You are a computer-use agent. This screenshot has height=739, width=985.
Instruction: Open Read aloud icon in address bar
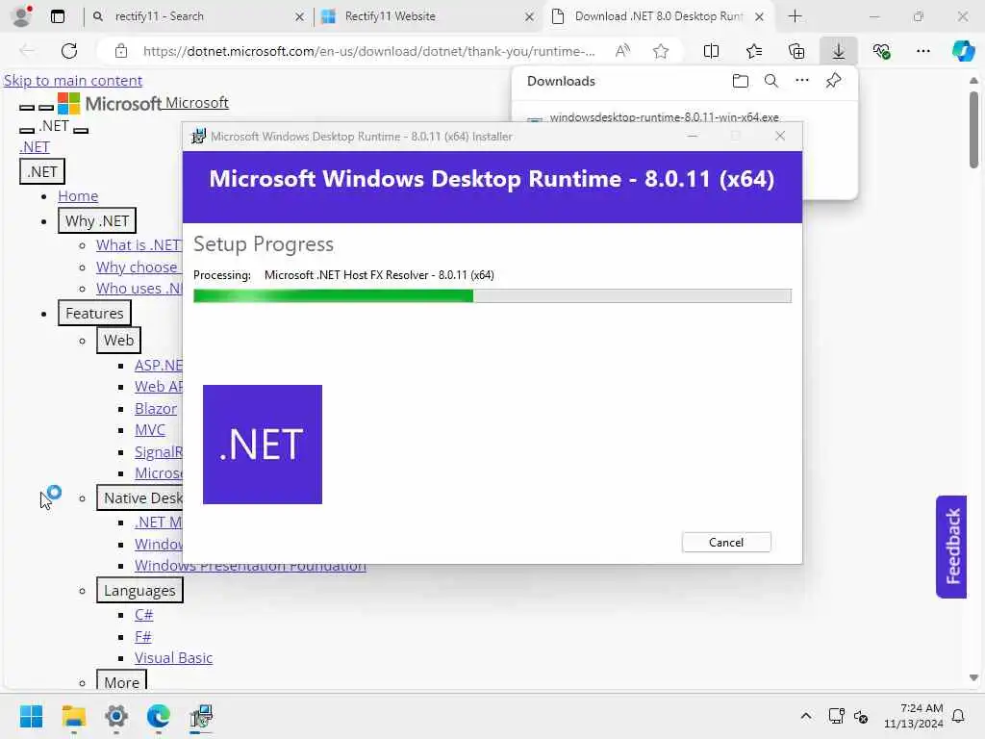point(622,51)
